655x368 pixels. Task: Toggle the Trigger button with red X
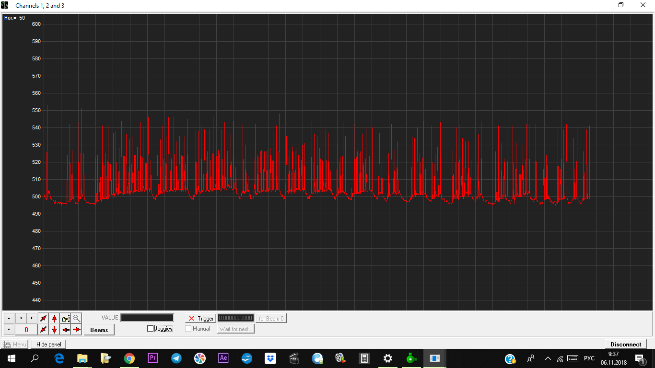coord(200,319)
